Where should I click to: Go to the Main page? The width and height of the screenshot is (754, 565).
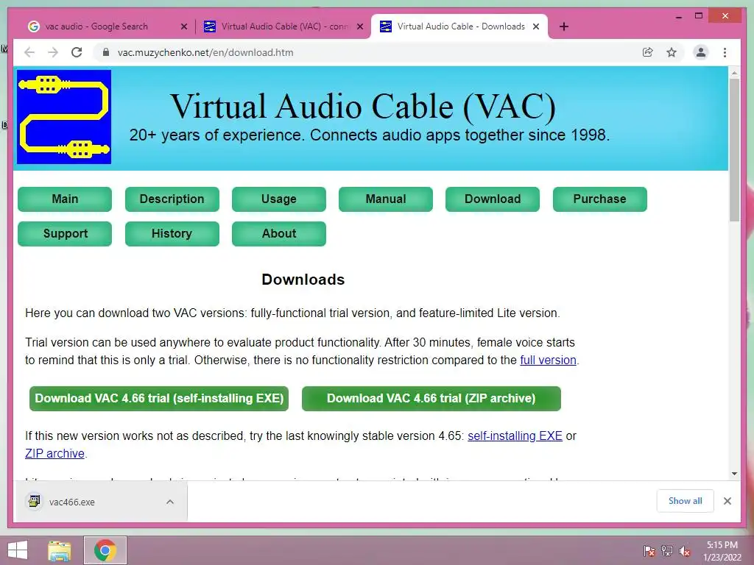point(65,199)
